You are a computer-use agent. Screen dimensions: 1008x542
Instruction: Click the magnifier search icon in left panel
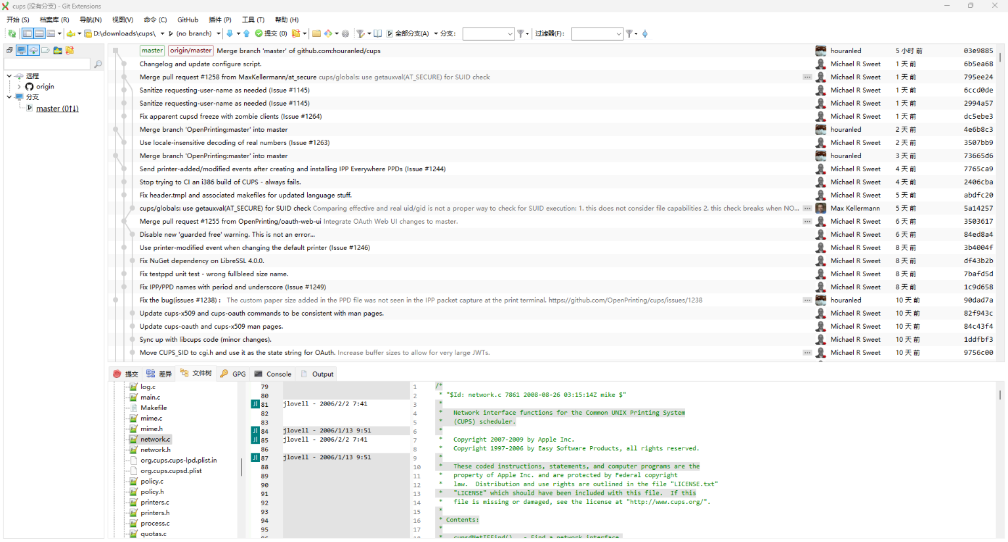point(98,64)
